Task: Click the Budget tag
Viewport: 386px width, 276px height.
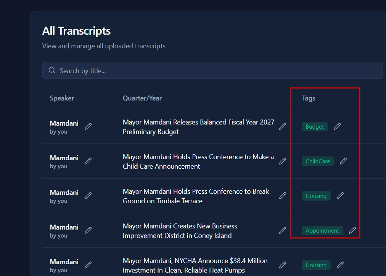Action: tap(315, 127)
